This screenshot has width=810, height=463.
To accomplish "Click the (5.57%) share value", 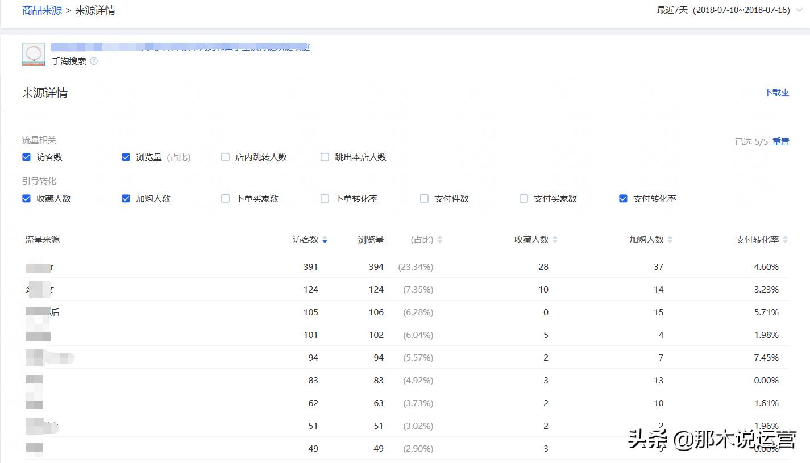I will tap(418, 358).
